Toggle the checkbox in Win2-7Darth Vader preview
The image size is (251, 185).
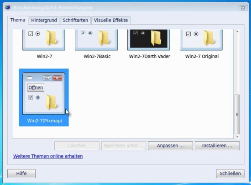136,33
